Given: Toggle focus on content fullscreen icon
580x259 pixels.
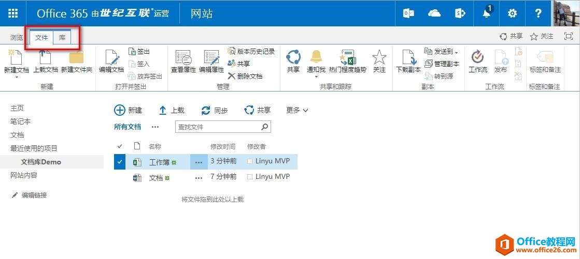Looking at the screenshot, I should [x=568, y=36].
